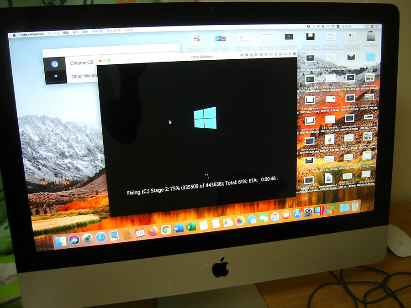Launch Firefox from the Dock
Viewport: 411px width, 308px height.
(153, 231)
